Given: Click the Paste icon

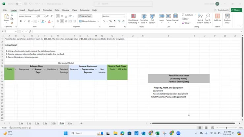Looking at the screenshot, I should (x=6, y=17).
